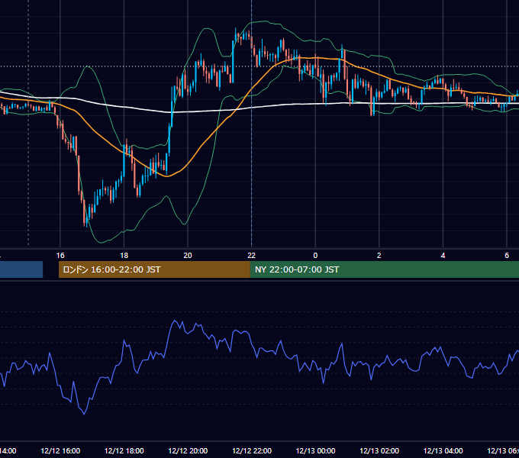Click the 6 hour axis label

pos(507,256)
